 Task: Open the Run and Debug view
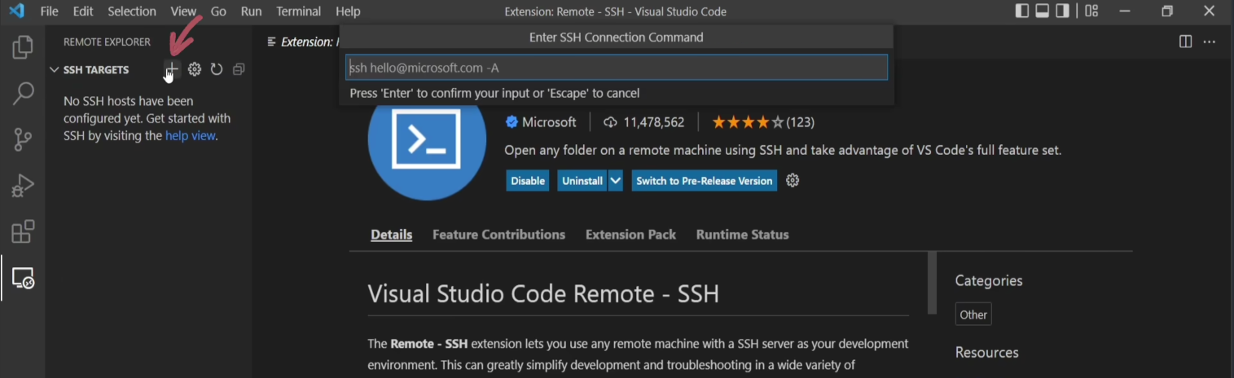point(23,186)
